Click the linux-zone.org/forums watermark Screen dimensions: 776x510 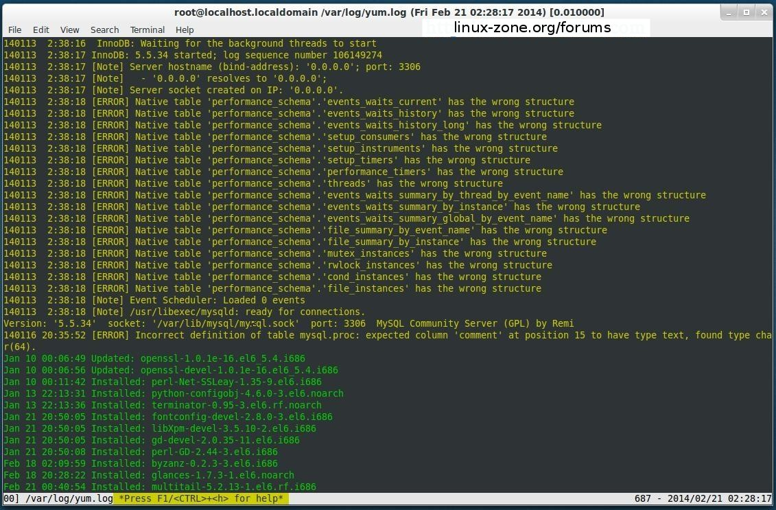(532, 27)
